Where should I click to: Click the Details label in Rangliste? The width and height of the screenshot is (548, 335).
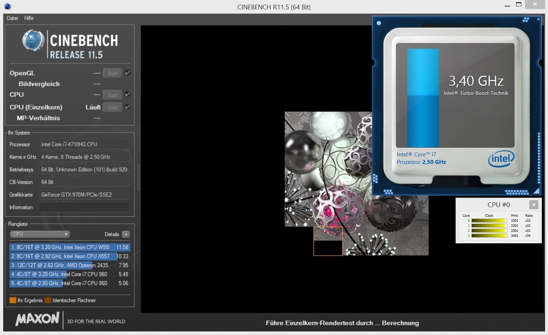112,234
